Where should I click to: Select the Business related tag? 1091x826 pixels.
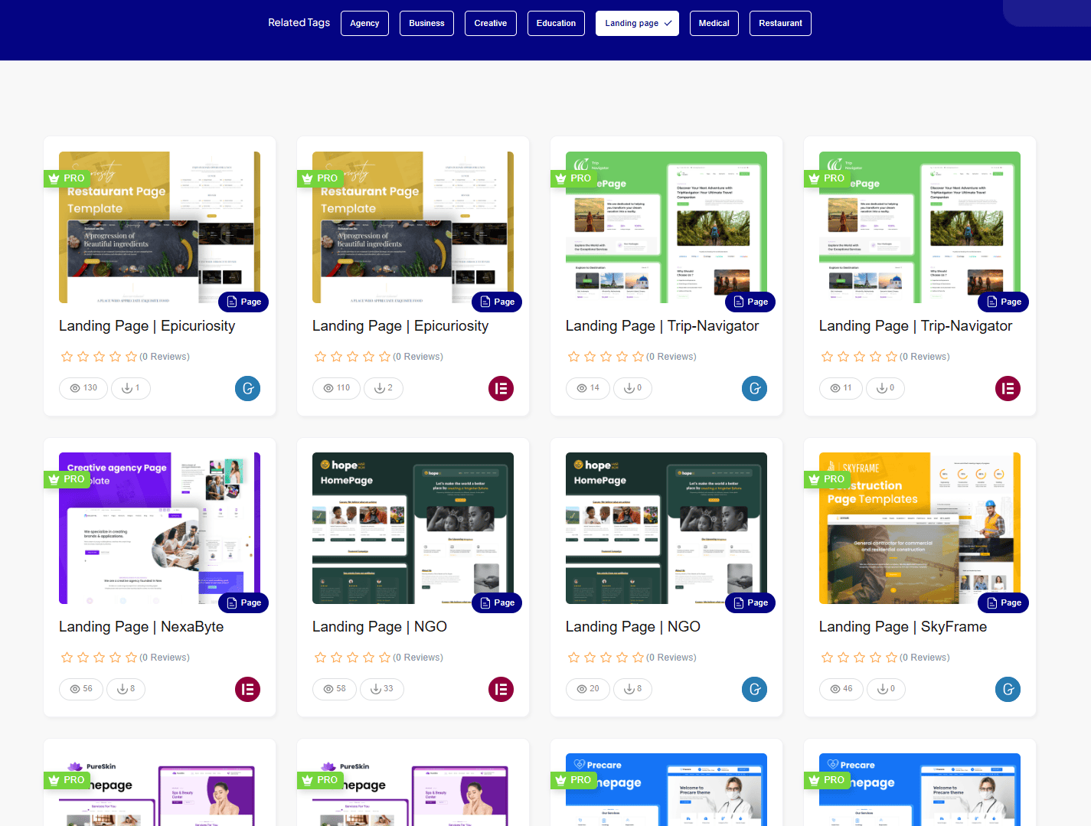pos(426,23)
